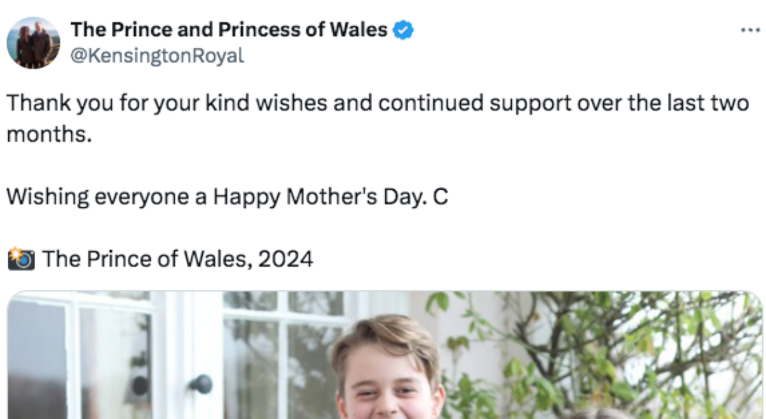Open the tweet's more options menu
Image resolution: width=766 pixels, height=419 pixels.
[750, 29]
